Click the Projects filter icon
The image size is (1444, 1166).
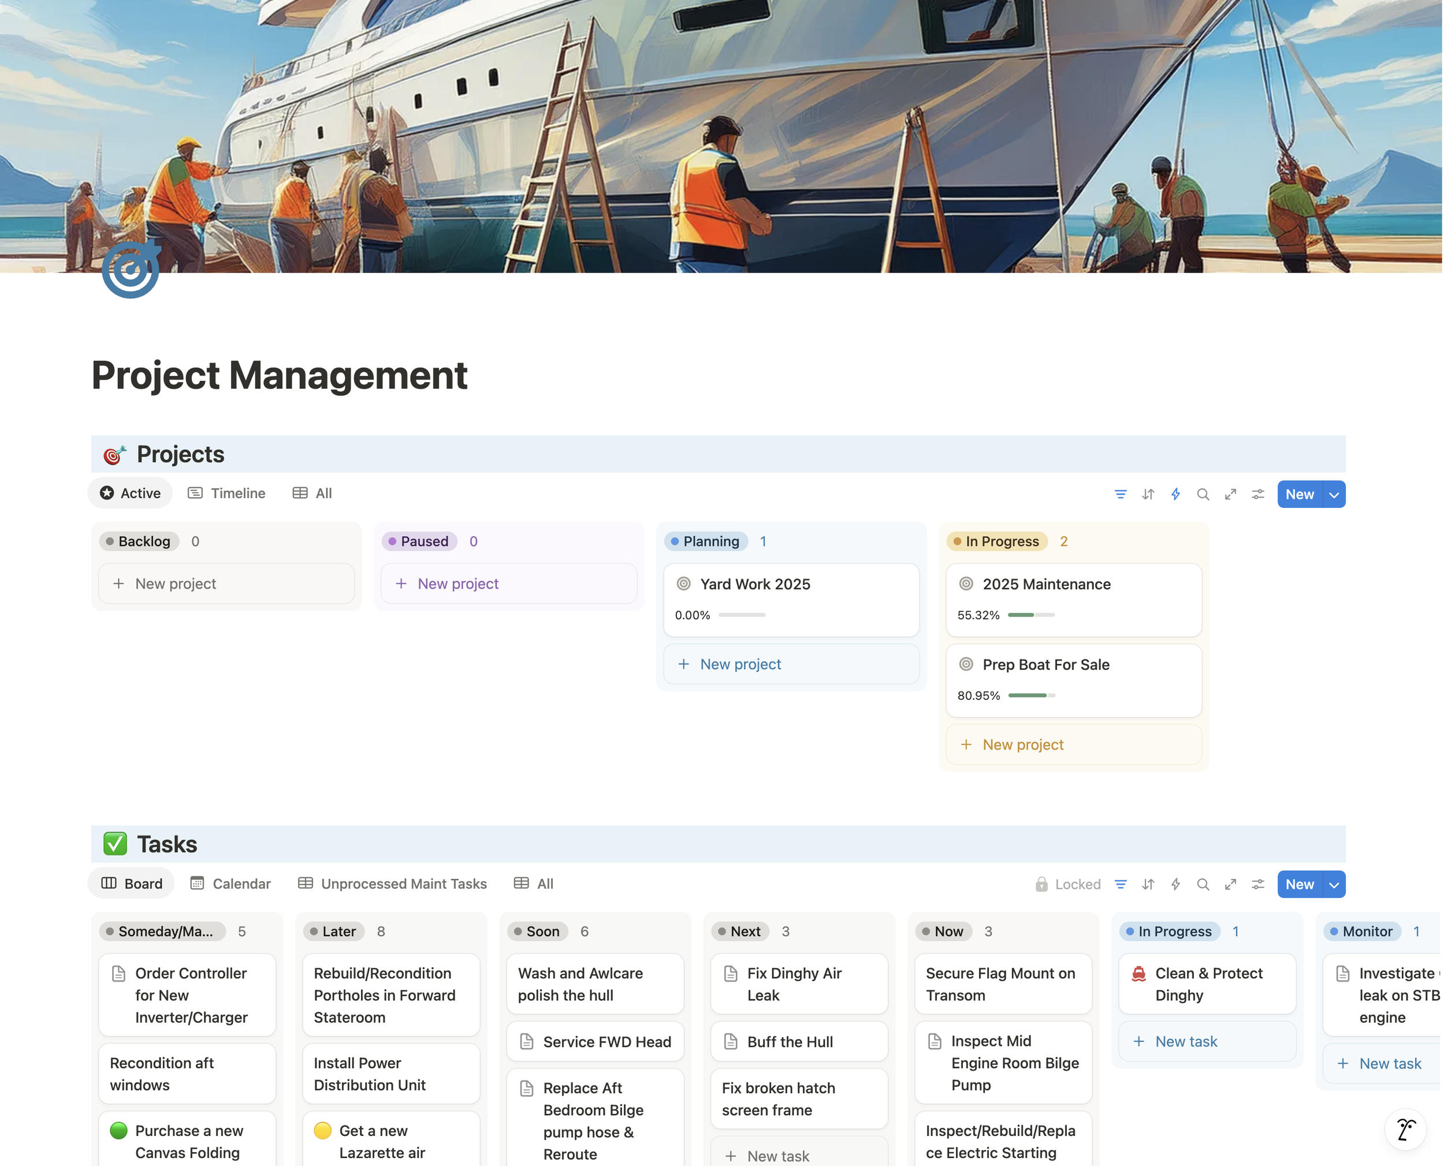point(1121,495)
